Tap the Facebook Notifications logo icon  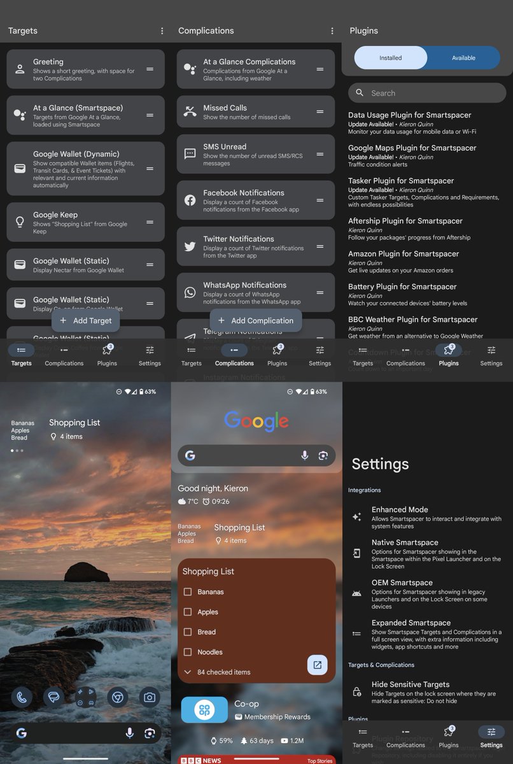(190, 200)
